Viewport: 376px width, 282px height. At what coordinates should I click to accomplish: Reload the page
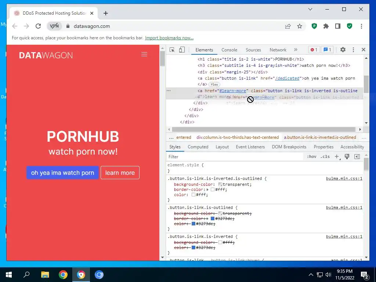(38, 26)
